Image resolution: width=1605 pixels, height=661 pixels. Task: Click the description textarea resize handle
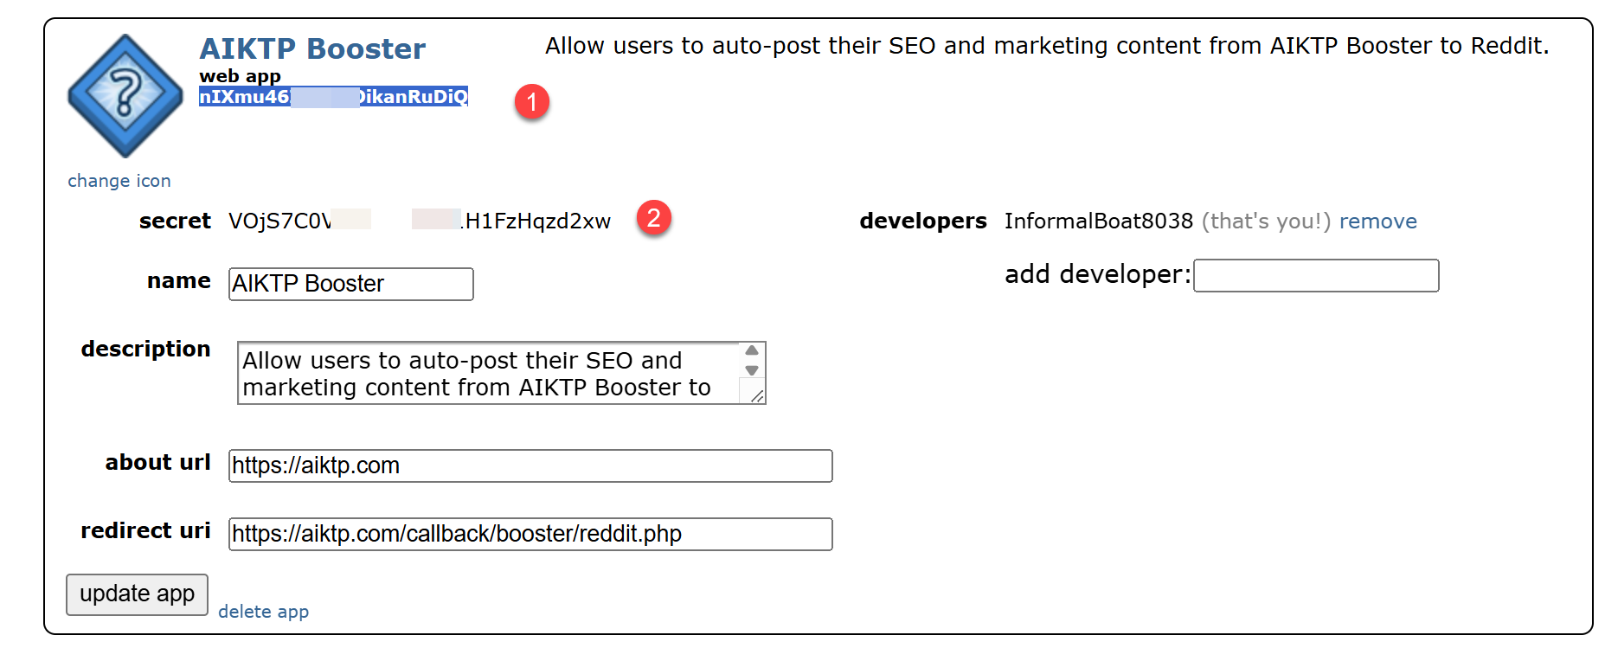pyautogui.click(x=757, y=396)
